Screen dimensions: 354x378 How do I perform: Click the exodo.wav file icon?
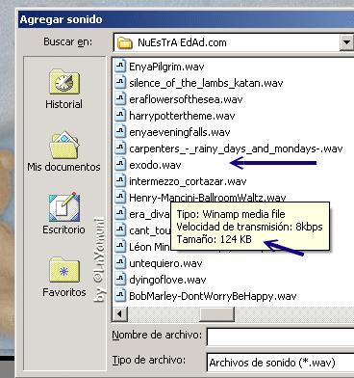pyautogui.click(x=120, y=164)
